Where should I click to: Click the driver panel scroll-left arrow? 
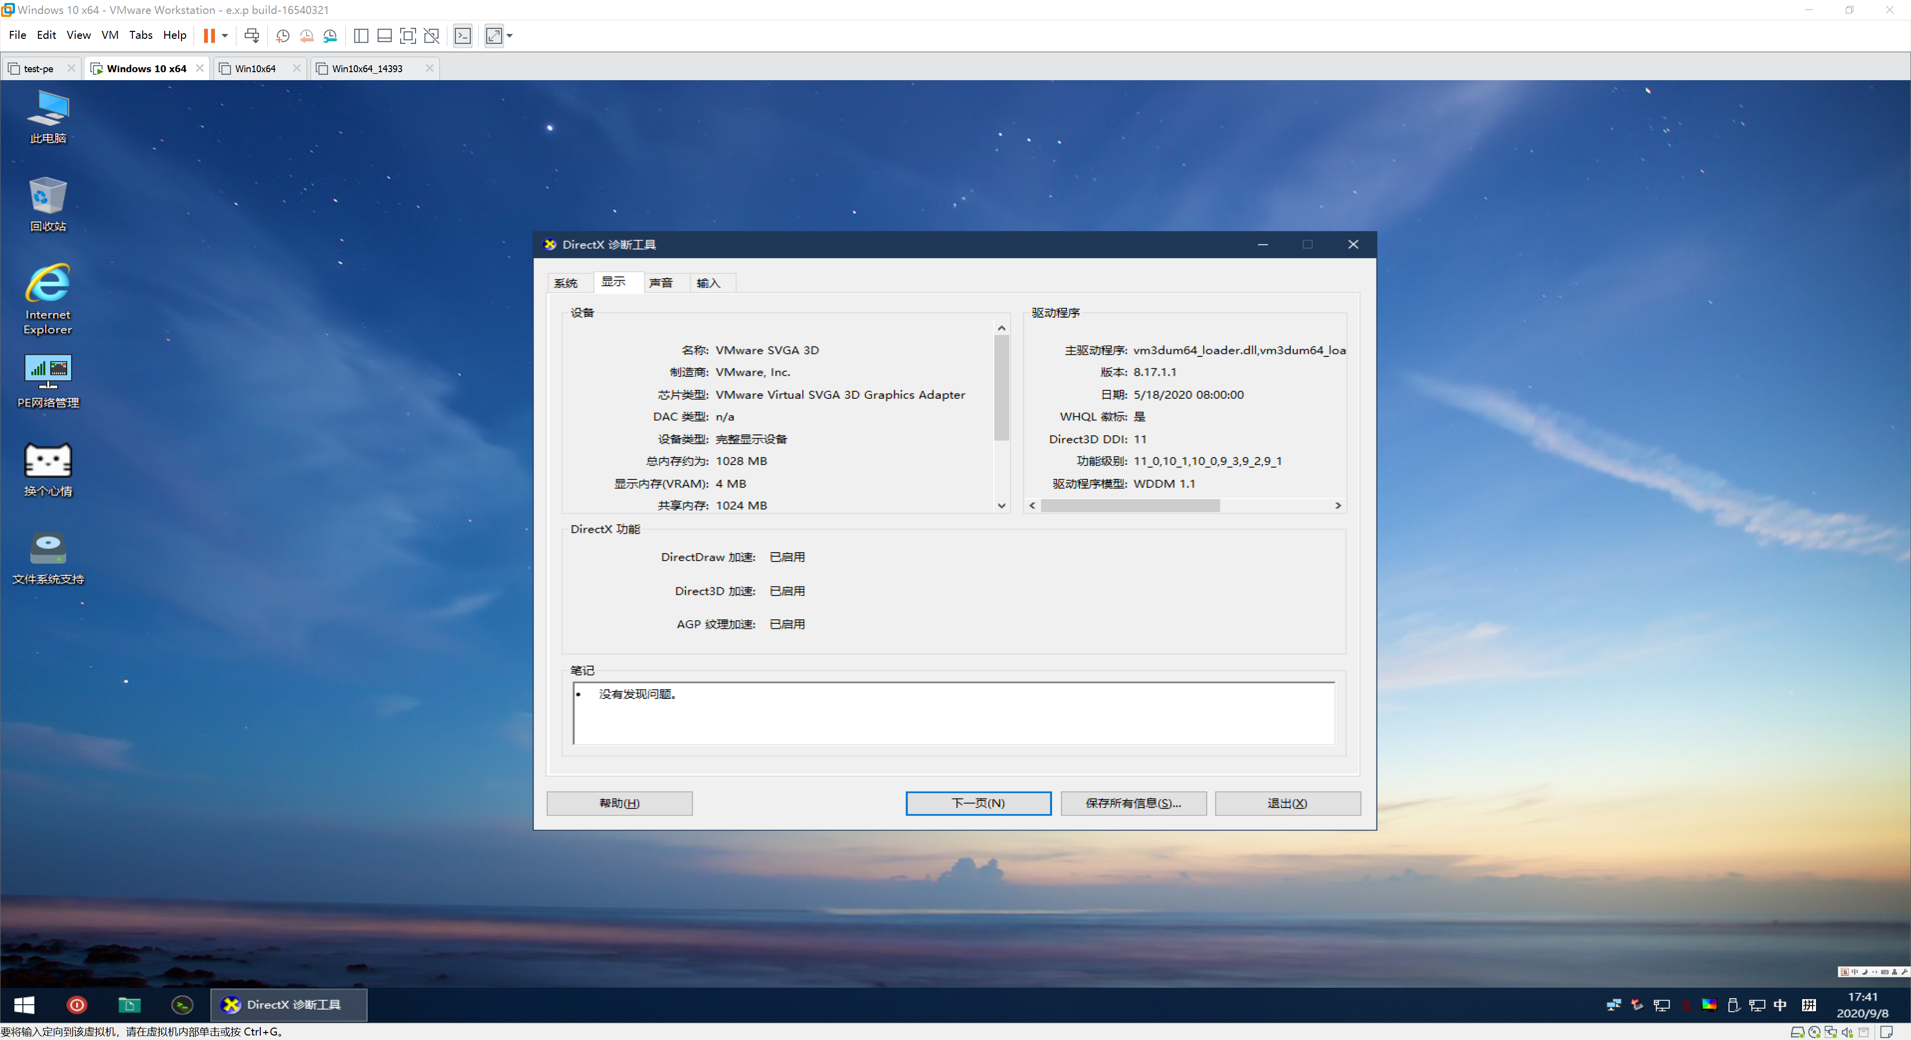point(1032,505)
